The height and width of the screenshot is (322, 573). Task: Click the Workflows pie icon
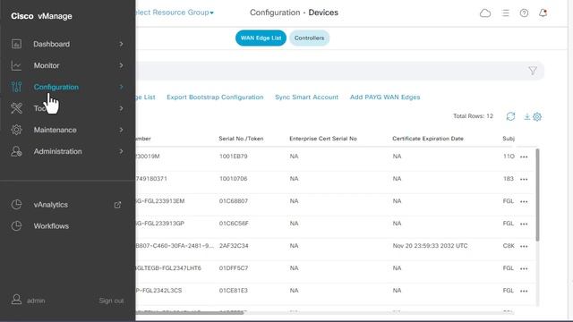click(x=16, y=226)
